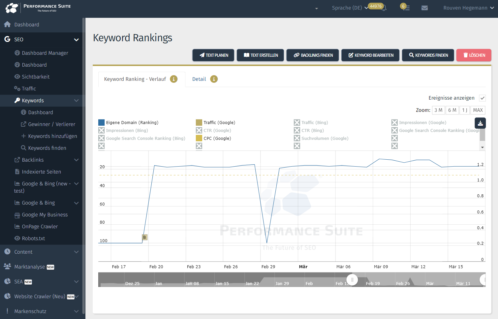Expand the Content section
Screen dimensions: 498x319
click(76, 252)
